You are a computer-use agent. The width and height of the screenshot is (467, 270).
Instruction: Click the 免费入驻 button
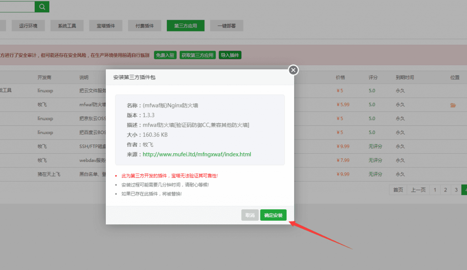165,55
